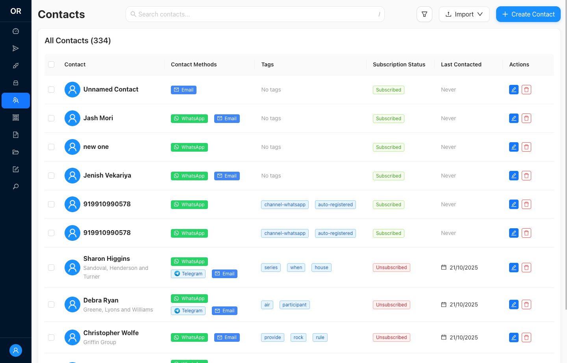
Task: Expand the Import dropdown
Action: [464, 14]
